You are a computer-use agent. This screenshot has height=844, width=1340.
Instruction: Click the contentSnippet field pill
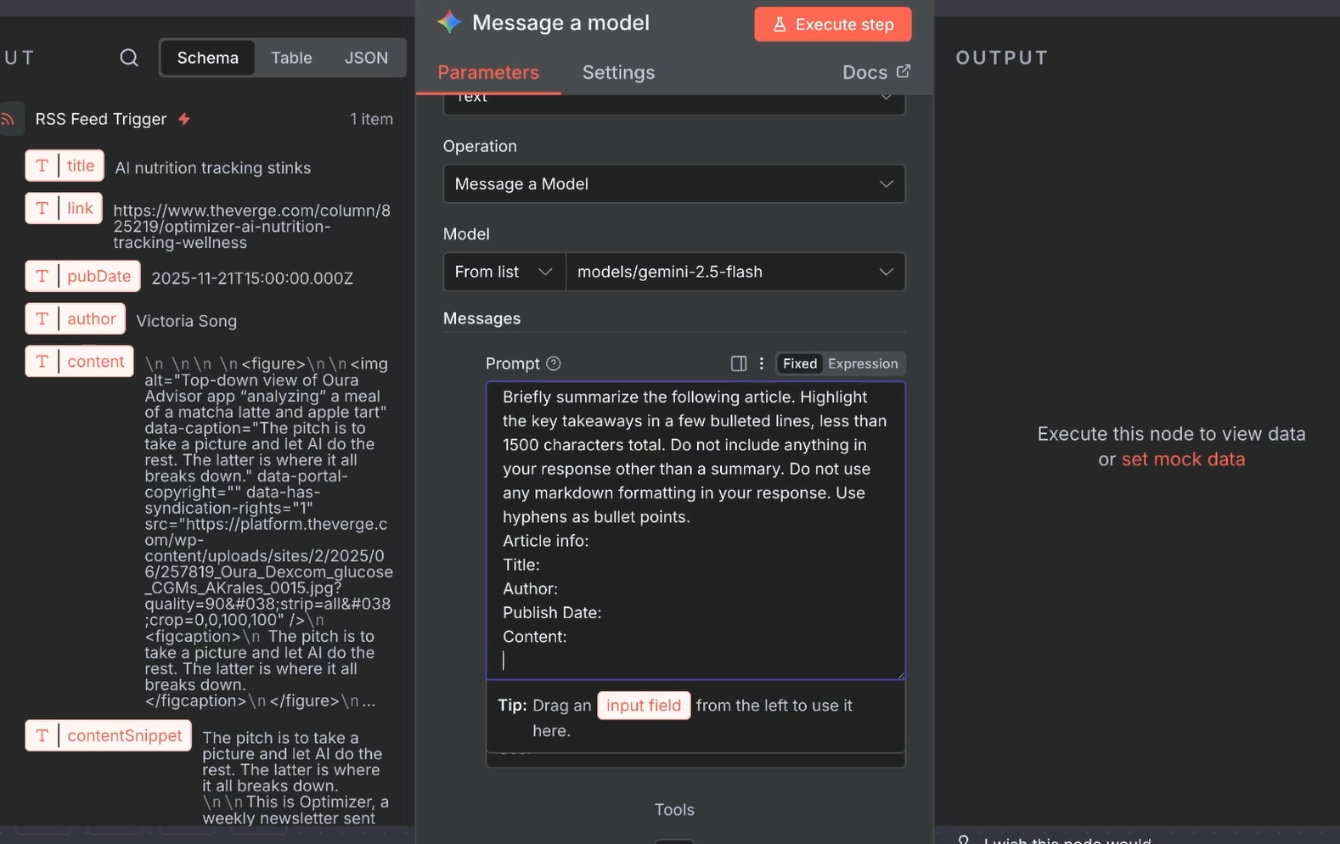click(108, 735)
